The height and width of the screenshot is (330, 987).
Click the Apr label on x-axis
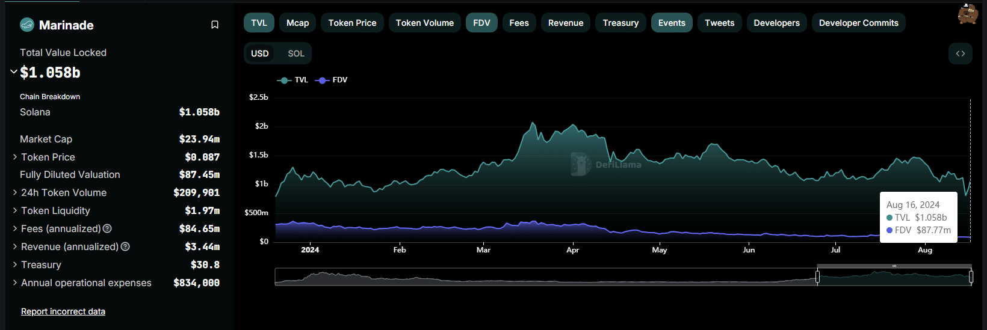coord(572,249)
